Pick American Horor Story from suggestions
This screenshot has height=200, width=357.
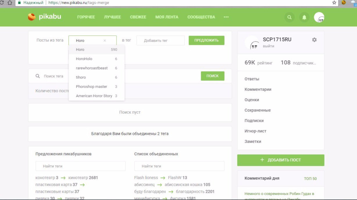pos(94,96)
